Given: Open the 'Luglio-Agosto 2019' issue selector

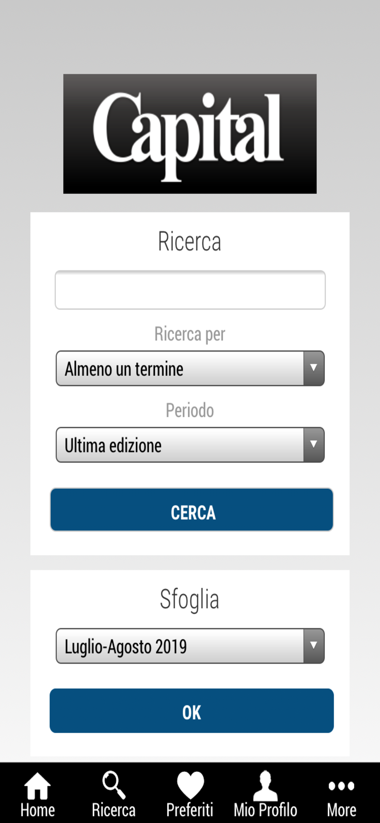Looking at the screenshot, I should [180, 646].
